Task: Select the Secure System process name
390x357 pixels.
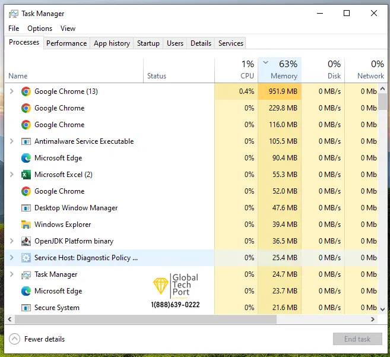Action: 57,308
